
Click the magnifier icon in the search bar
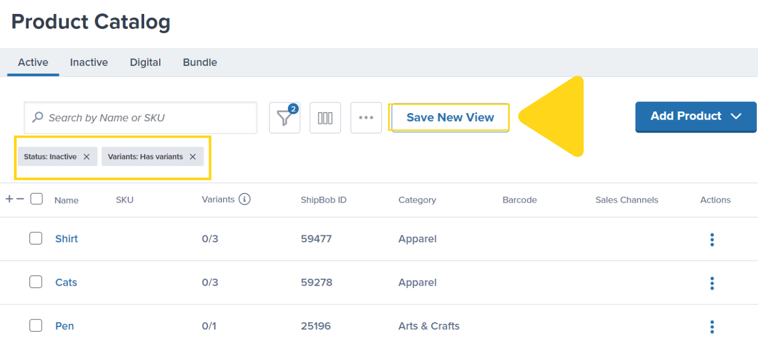pos(37,117)
